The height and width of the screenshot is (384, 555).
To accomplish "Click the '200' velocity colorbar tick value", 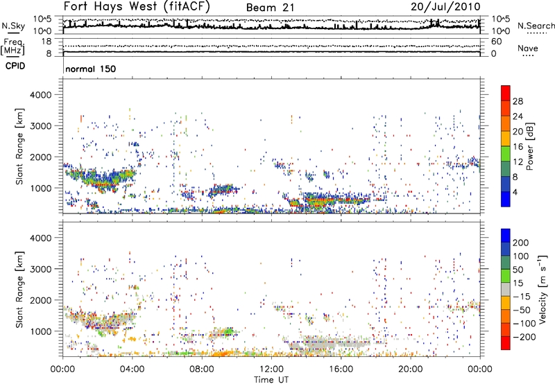I will (521, 243).
